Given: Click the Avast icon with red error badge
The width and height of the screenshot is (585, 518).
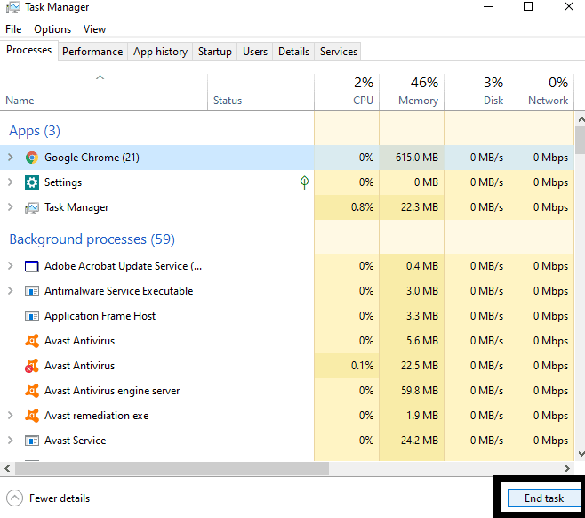Looking at the screenshot, I should [x=32, y=366].
